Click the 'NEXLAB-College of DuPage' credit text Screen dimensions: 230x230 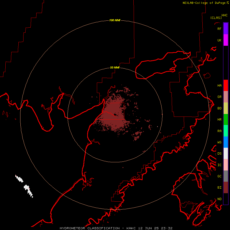pos(204,3)
